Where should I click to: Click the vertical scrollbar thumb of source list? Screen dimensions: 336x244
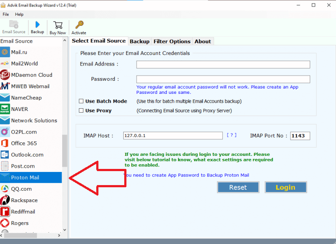point(65,151)
